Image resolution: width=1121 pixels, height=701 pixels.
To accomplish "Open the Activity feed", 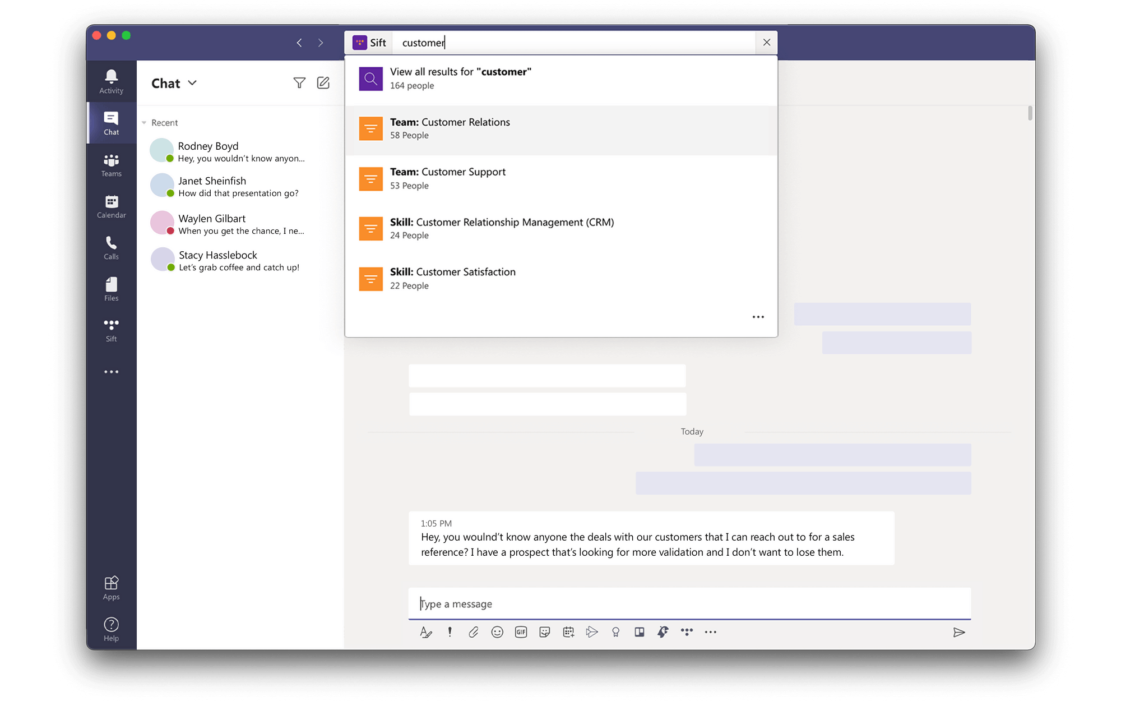I will click(110, 80).
